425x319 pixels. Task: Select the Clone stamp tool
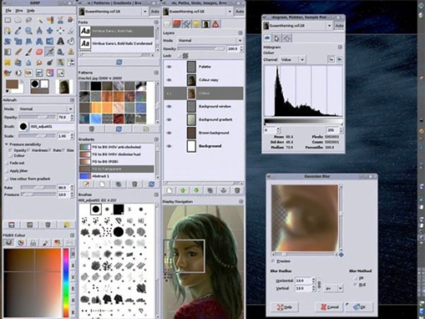coord(71,52)
